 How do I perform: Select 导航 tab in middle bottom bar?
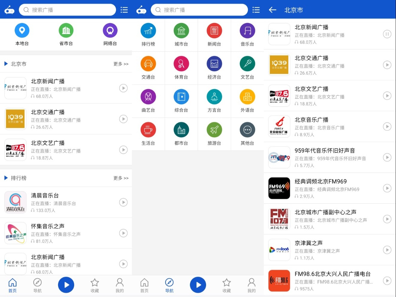pos(169,285)
